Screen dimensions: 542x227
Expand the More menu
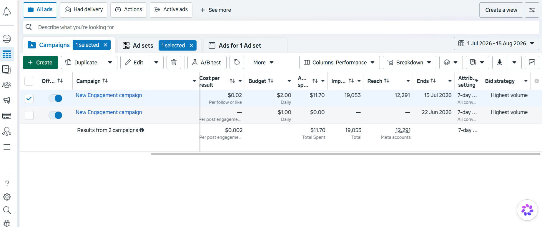coord(263,62)
